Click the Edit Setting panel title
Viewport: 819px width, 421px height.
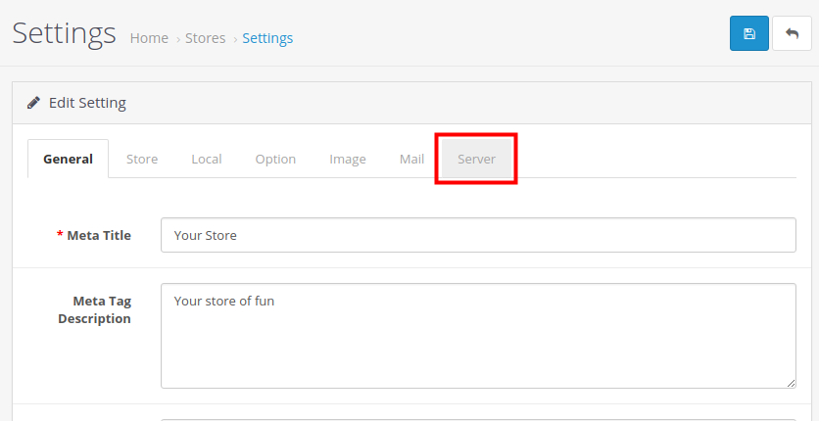click(x=87, y=103)
